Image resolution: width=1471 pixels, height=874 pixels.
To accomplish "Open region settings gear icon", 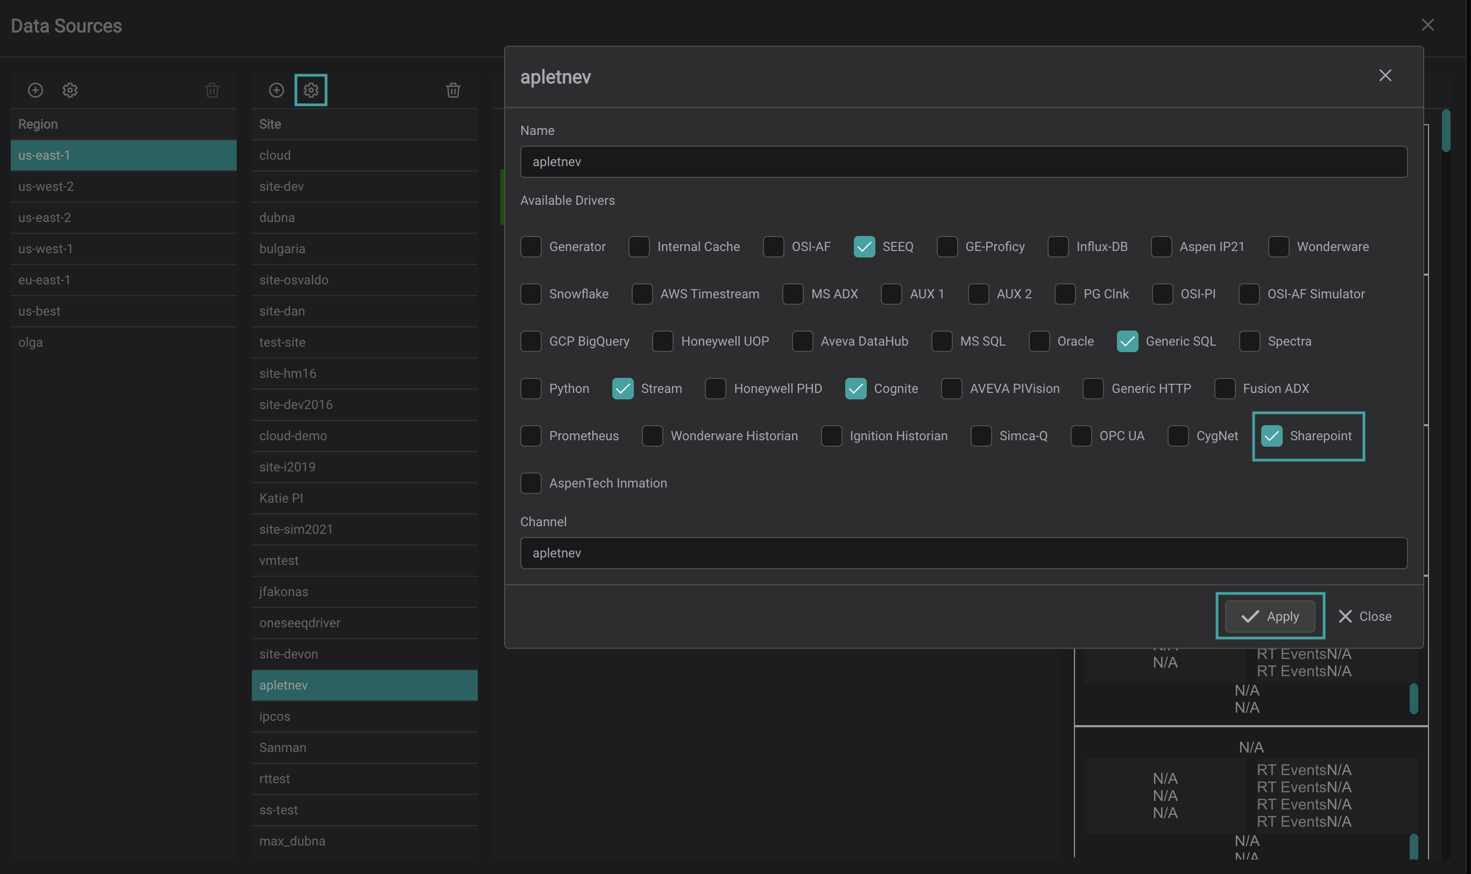I will (70, 90).
